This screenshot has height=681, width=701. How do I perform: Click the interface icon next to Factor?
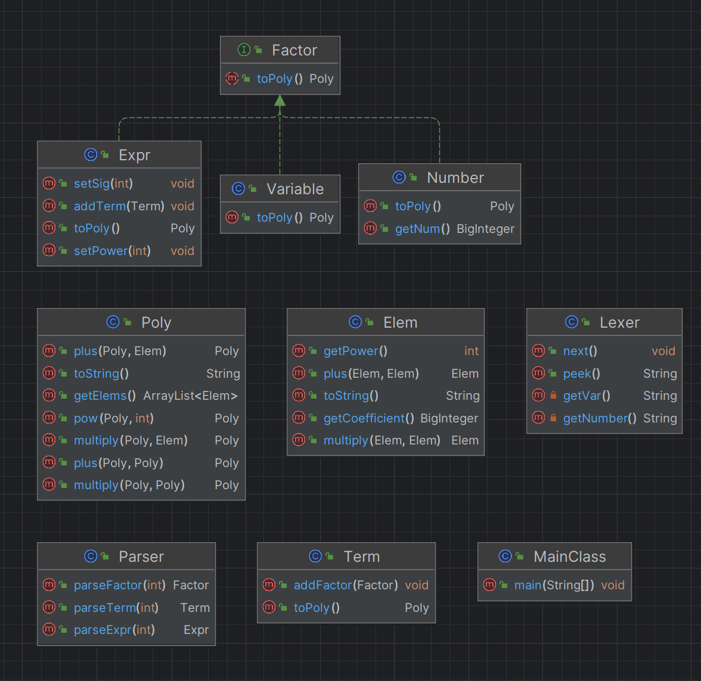coord(244,49)
